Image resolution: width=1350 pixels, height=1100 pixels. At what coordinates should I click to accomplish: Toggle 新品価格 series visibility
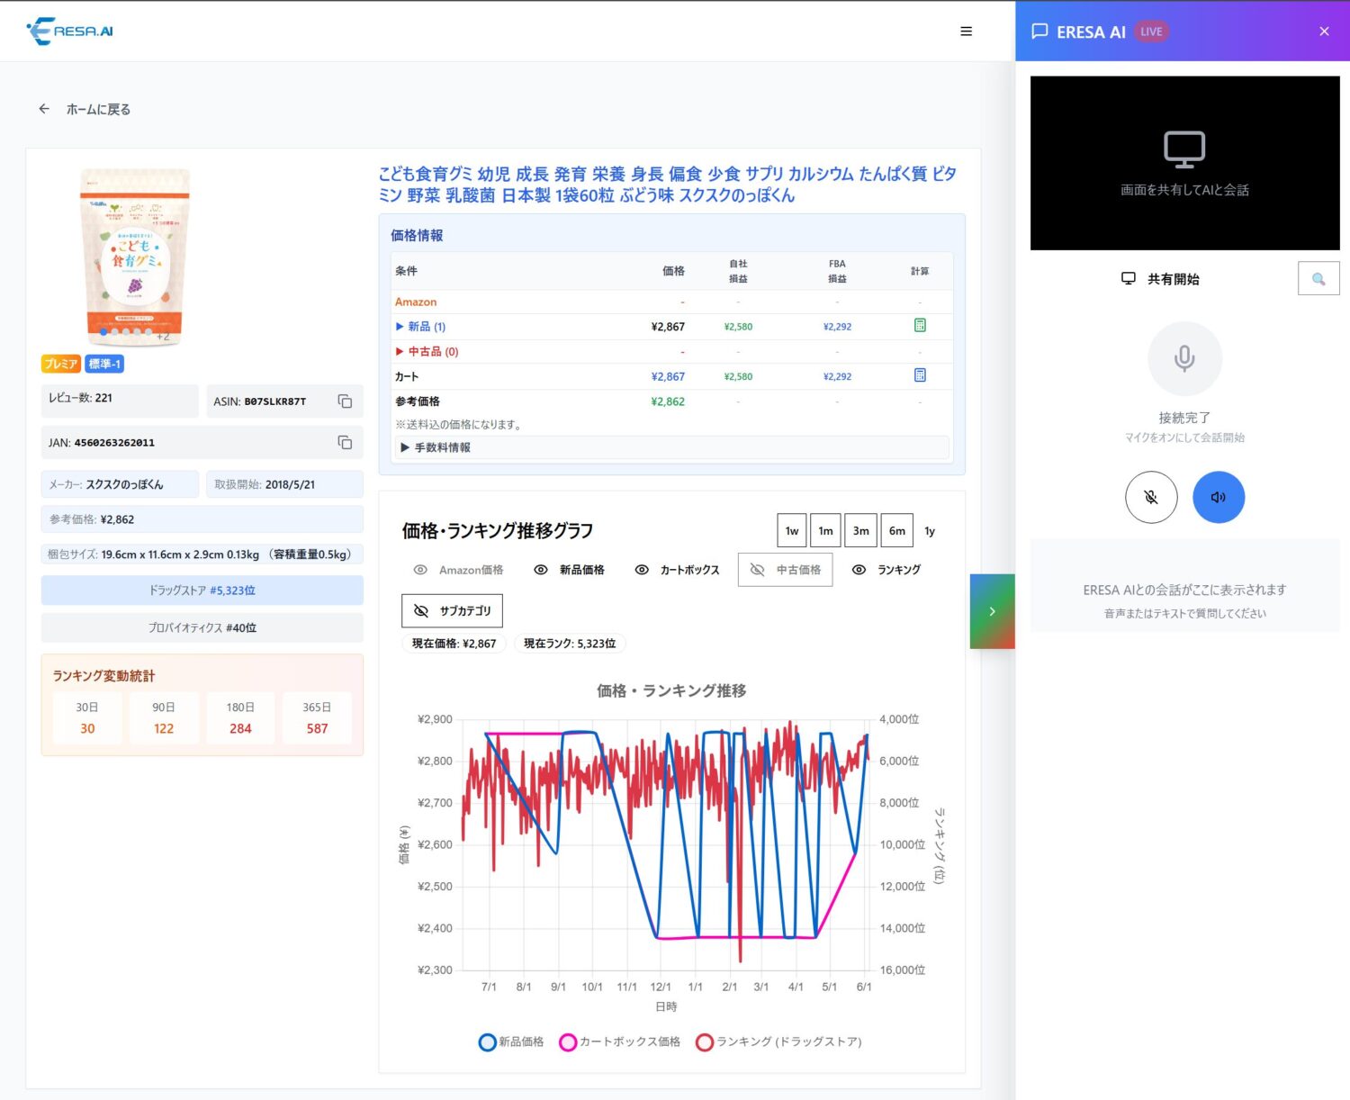[569, 570]
